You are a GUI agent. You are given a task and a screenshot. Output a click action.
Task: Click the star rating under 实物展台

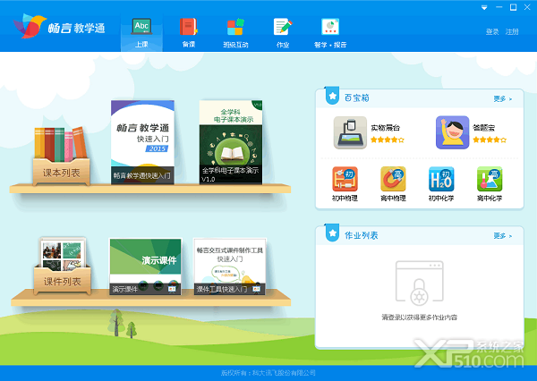point(388,140)
